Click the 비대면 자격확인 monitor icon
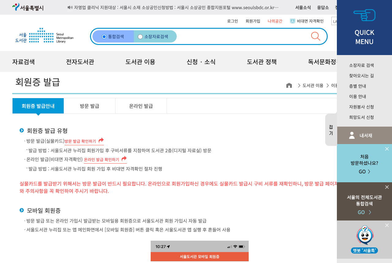 [292, 21]
